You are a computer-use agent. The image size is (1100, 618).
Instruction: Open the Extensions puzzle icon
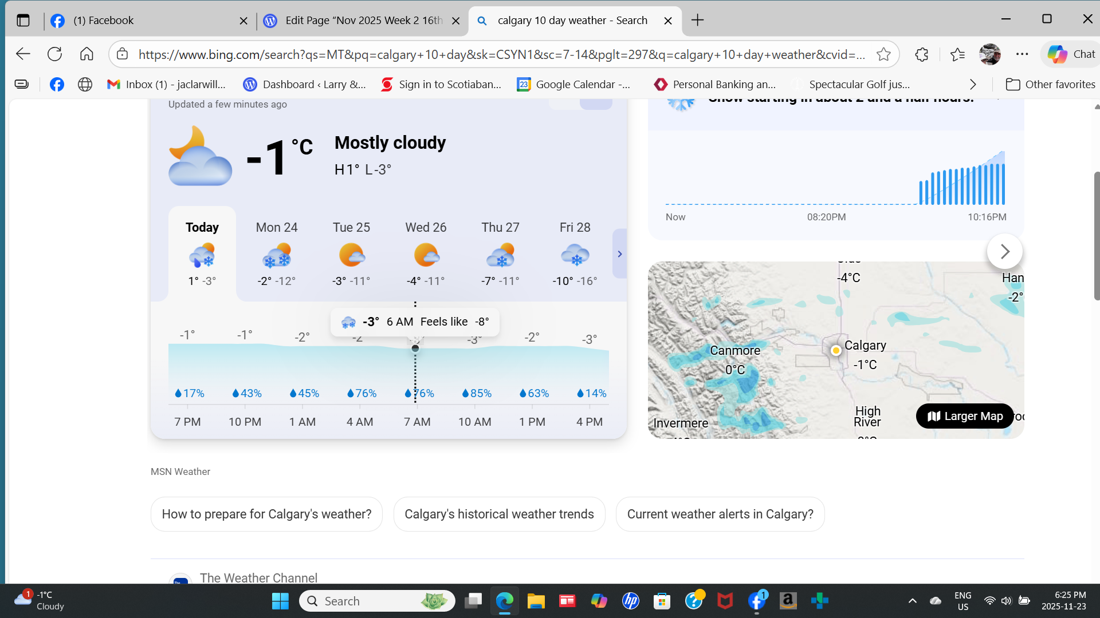tap(921, 54)
